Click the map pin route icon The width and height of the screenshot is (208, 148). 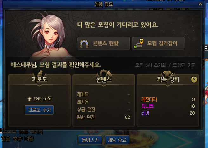(139, 44)
